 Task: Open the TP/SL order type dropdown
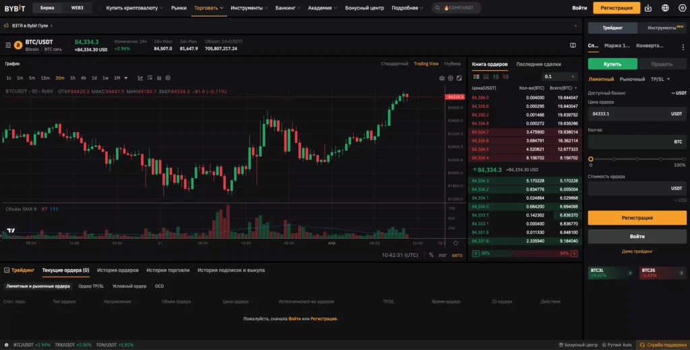[660, 80]
